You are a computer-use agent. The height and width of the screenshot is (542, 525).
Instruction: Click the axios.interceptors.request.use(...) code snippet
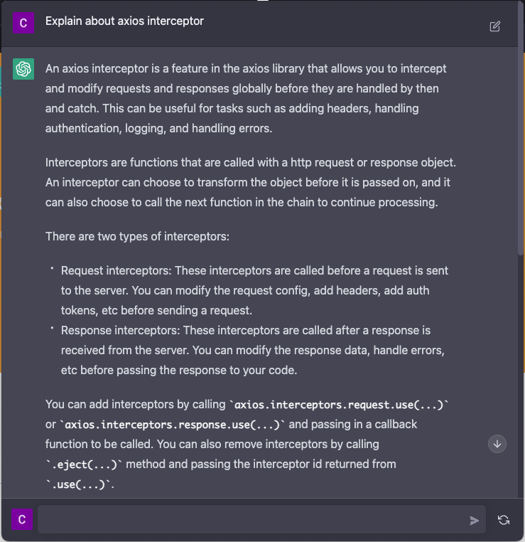coord(340,404)
